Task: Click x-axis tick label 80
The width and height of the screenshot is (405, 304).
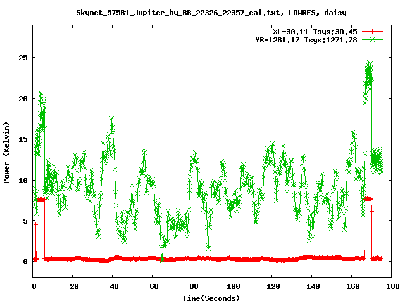Action: pyautogui.click(x=194, y=286)
